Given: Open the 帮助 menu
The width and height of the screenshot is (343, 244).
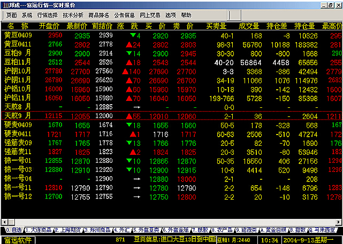Looking at the screenshot, I should 186,15.
